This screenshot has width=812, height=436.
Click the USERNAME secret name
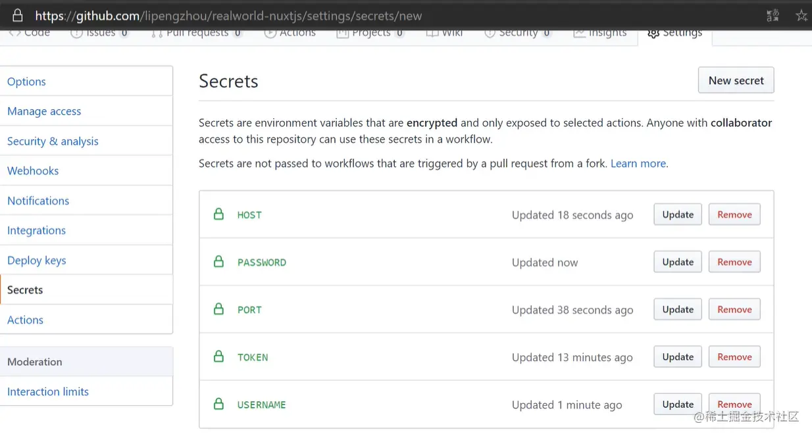[261, 404]
